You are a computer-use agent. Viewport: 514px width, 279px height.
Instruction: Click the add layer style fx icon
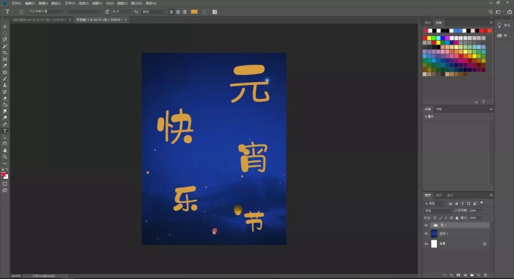tap(451, 275)
